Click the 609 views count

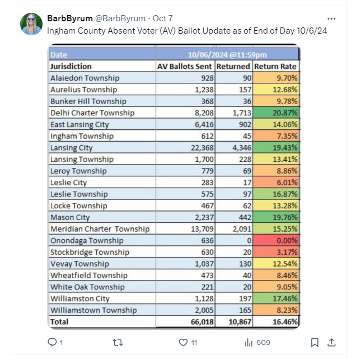coord(263,343)
